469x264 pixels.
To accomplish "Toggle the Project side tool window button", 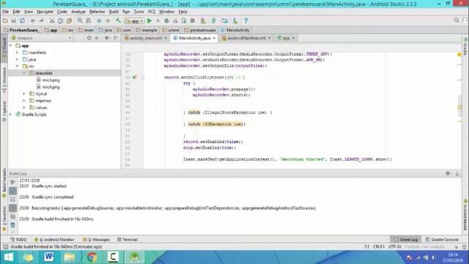I will click(x=4, y=48).
